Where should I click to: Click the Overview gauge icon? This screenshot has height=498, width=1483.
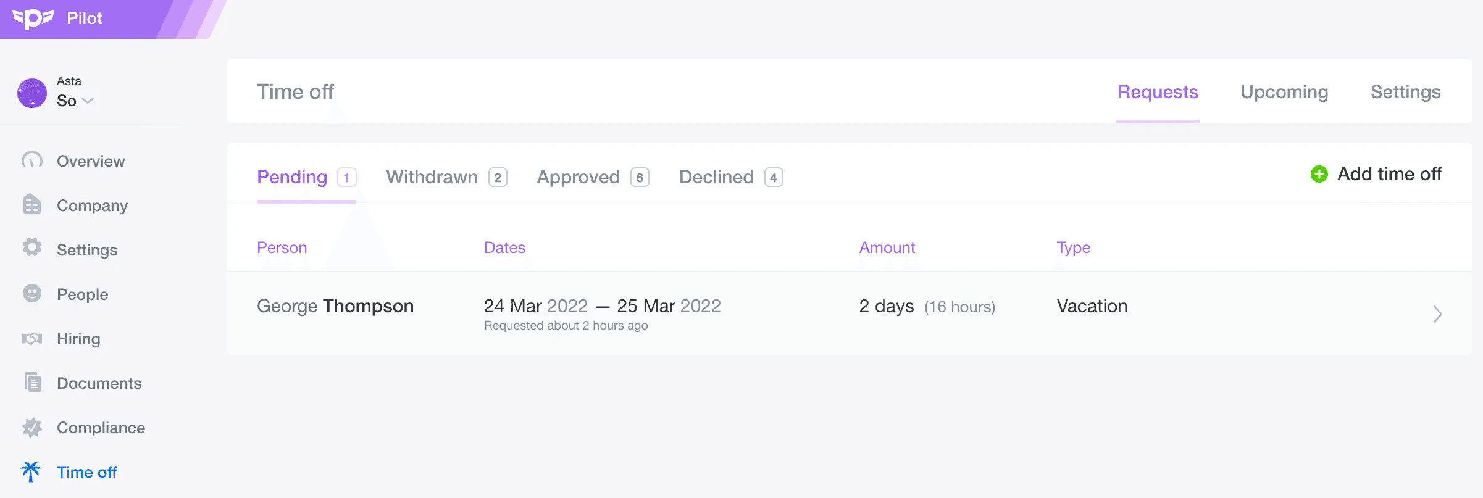click(x=32, y=160)
